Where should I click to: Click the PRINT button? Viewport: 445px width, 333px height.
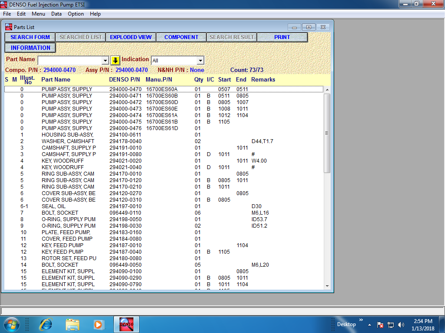pos(282,37)
